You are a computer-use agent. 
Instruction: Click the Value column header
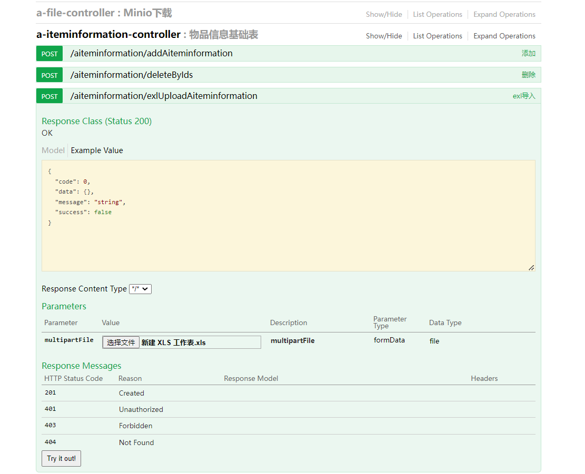coord(111,322)
